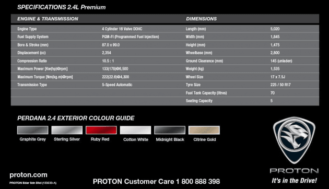Click the 'Length (mm)' label
The image size is (329, 189).
(x=196, y=29)
